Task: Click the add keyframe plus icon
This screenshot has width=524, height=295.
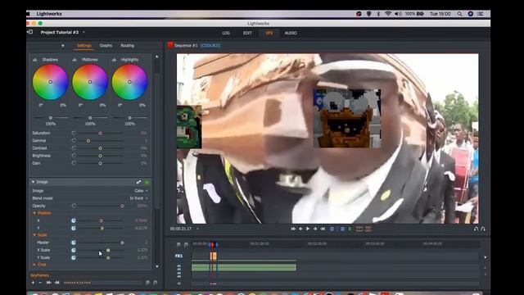Action: click(33, 283)
